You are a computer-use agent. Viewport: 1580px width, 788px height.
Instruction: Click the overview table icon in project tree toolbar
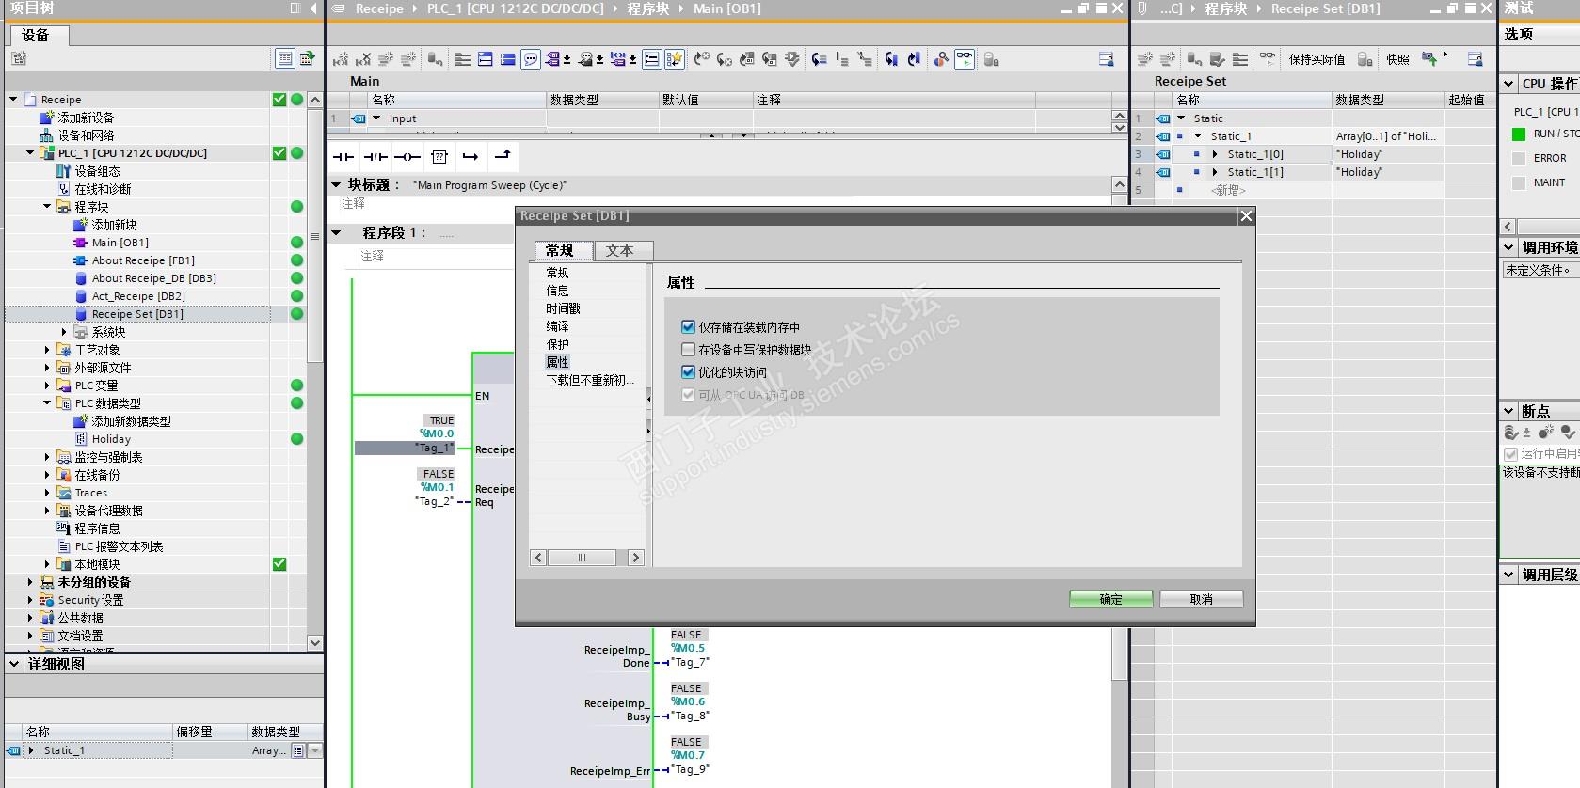pyautogui.click(x=285, y=58)
